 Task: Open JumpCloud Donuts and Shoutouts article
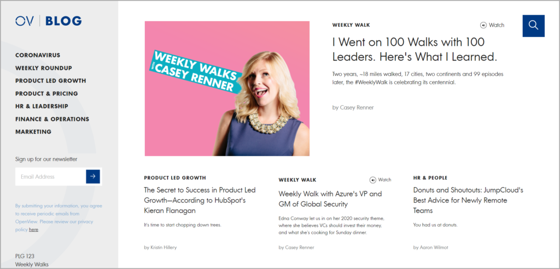(469, 200)
